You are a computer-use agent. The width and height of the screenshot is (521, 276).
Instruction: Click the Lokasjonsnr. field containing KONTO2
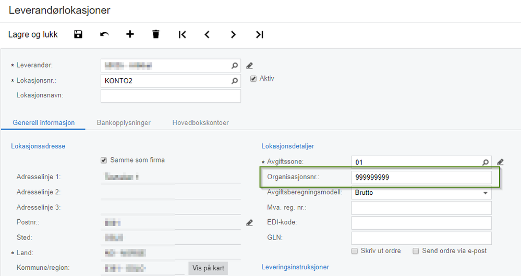pos(171,81)
